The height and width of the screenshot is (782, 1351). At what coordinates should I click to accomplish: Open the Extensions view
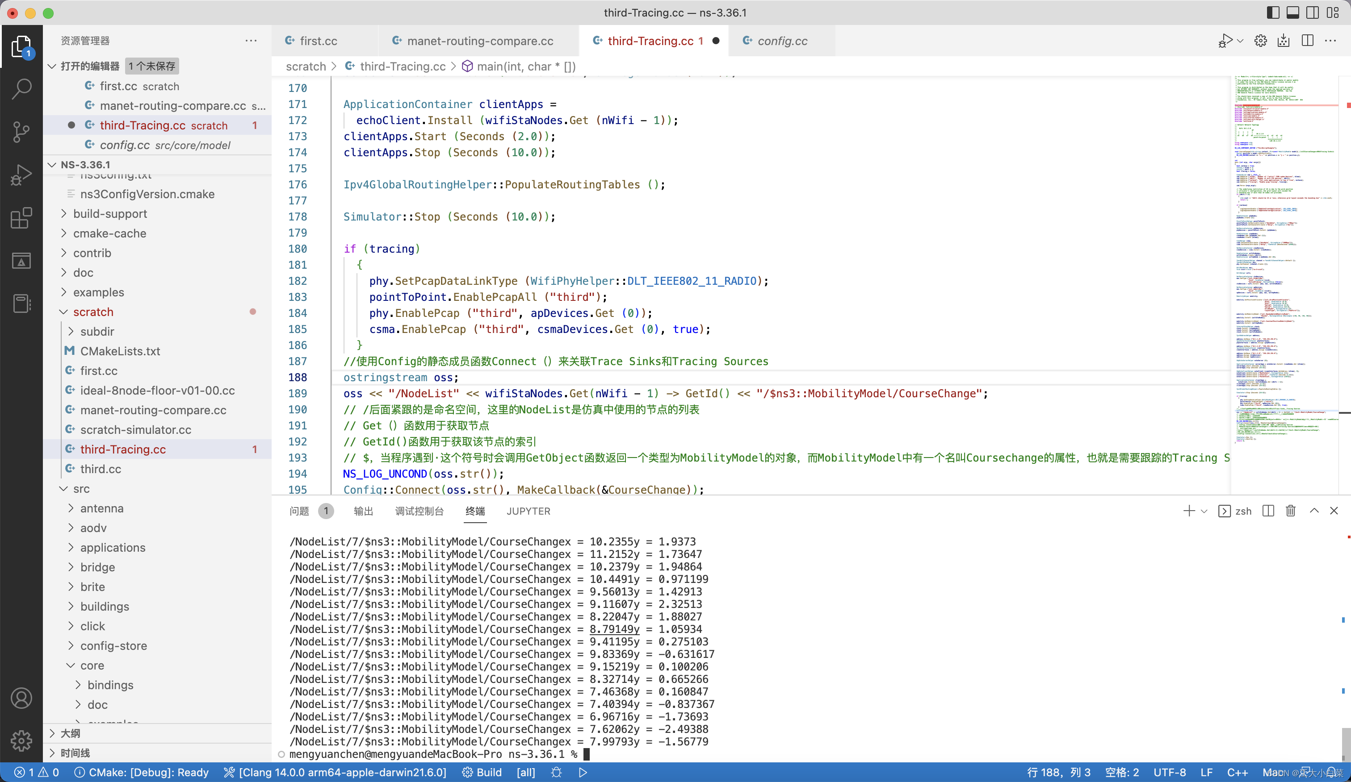pyautogui.click(x=21, y=218)
